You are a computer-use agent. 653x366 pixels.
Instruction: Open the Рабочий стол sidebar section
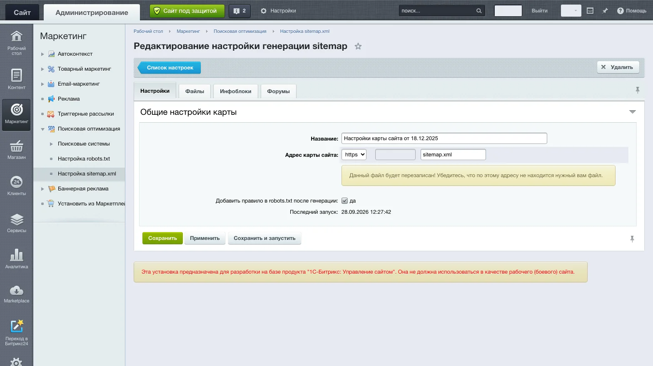click(17, 43)
